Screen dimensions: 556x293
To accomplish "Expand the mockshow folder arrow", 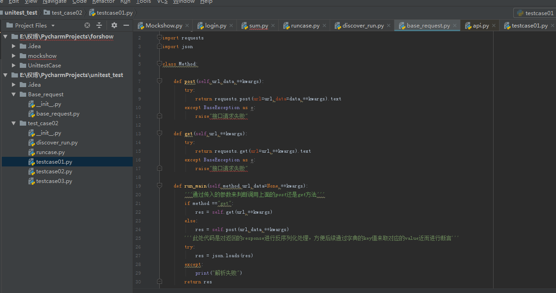I will click(14, 56).
